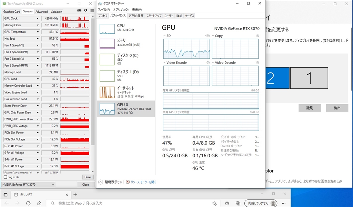
Task: Select CPU in Task Manager sidebar
Action: pyautogui.click(x=126, y=29)
